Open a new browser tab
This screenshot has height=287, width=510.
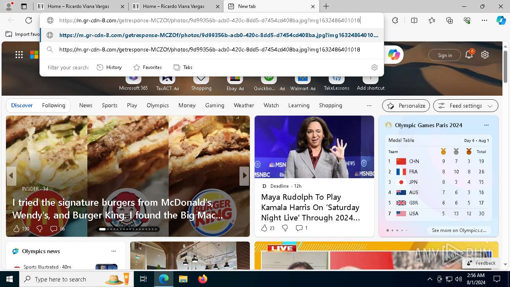pos(326,6)
